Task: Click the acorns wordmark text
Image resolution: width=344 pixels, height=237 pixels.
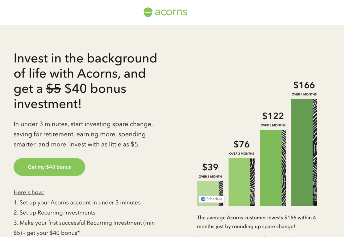Action: click(171, 12)
